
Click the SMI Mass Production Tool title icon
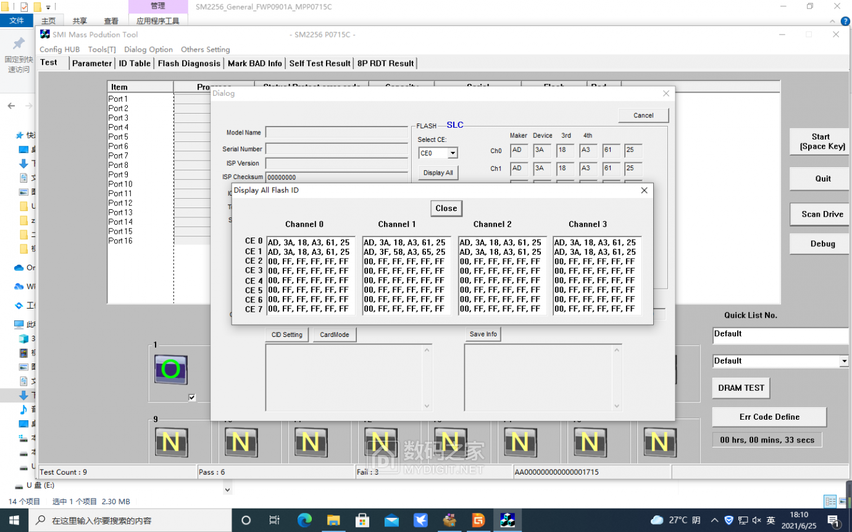tap(45, 35)
